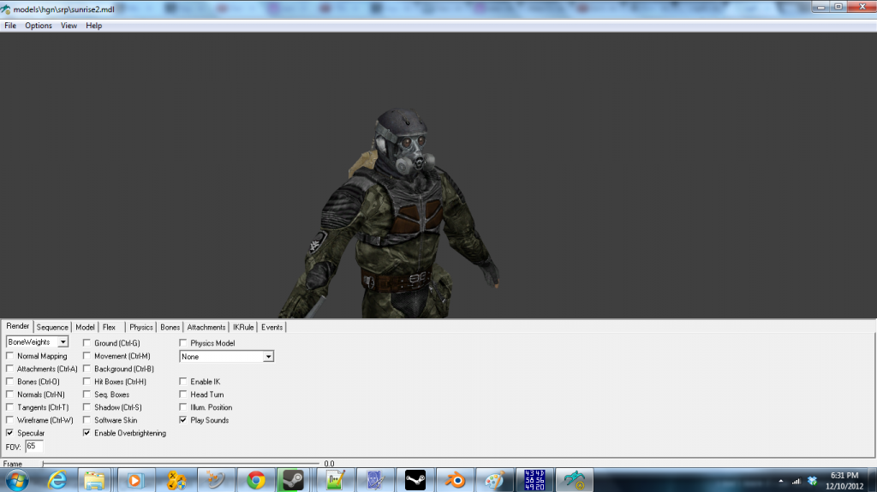Toggle the Normal Mapping checkbox
Viewport: 877px width, 492px height.
pos(10,356)
